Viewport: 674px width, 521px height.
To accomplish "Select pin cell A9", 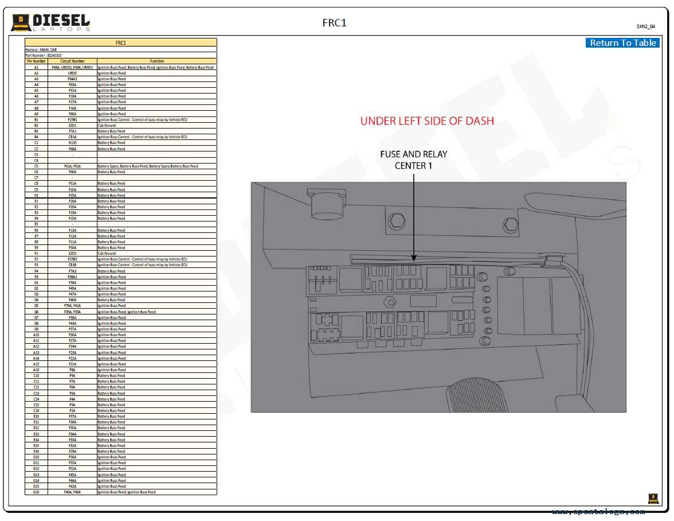I will pyautogui.click(x=36, y=114).
